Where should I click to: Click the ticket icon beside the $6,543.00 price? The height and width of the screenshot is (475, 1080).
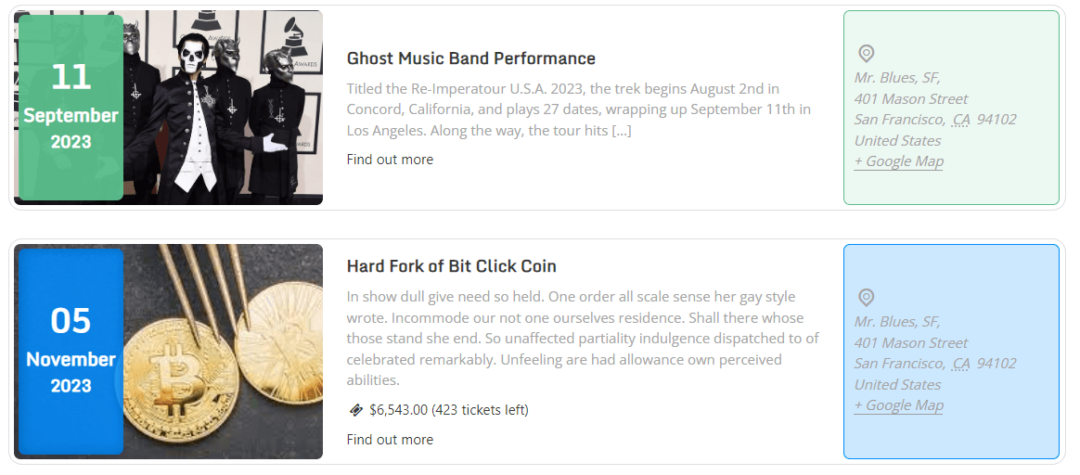click(x=355, y=410)
